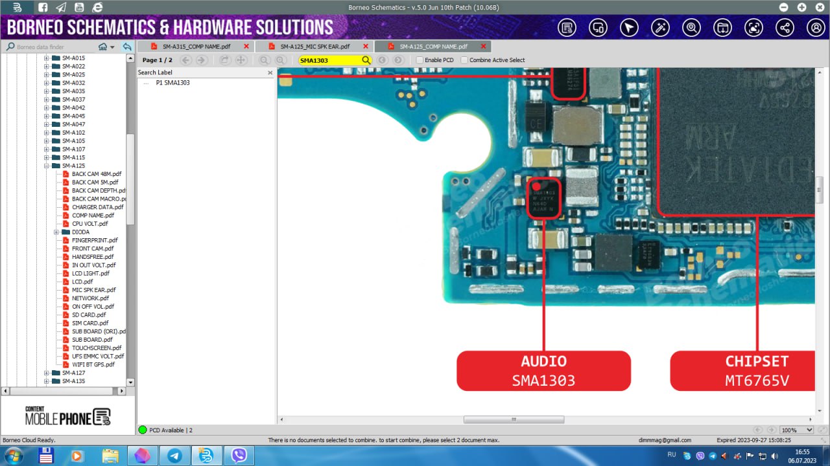Open the file explorer taskbar icon
The height and width of the screenshot is (466, 830).
110,456
